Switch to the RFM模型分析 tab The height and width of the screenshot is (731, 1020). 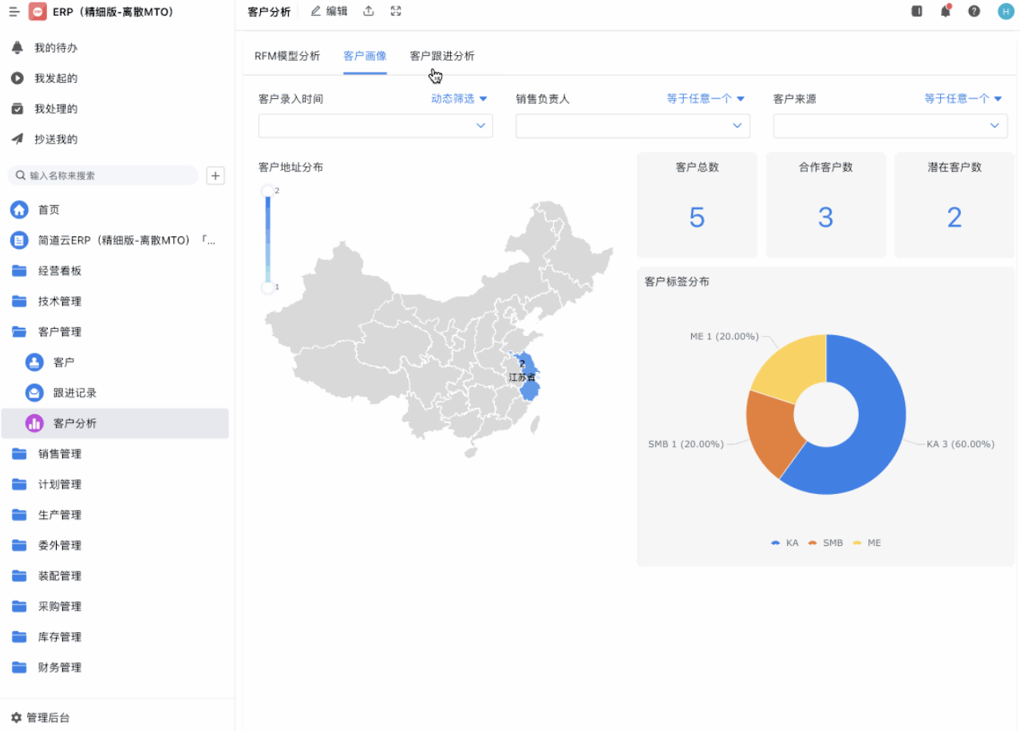[287, 56]
